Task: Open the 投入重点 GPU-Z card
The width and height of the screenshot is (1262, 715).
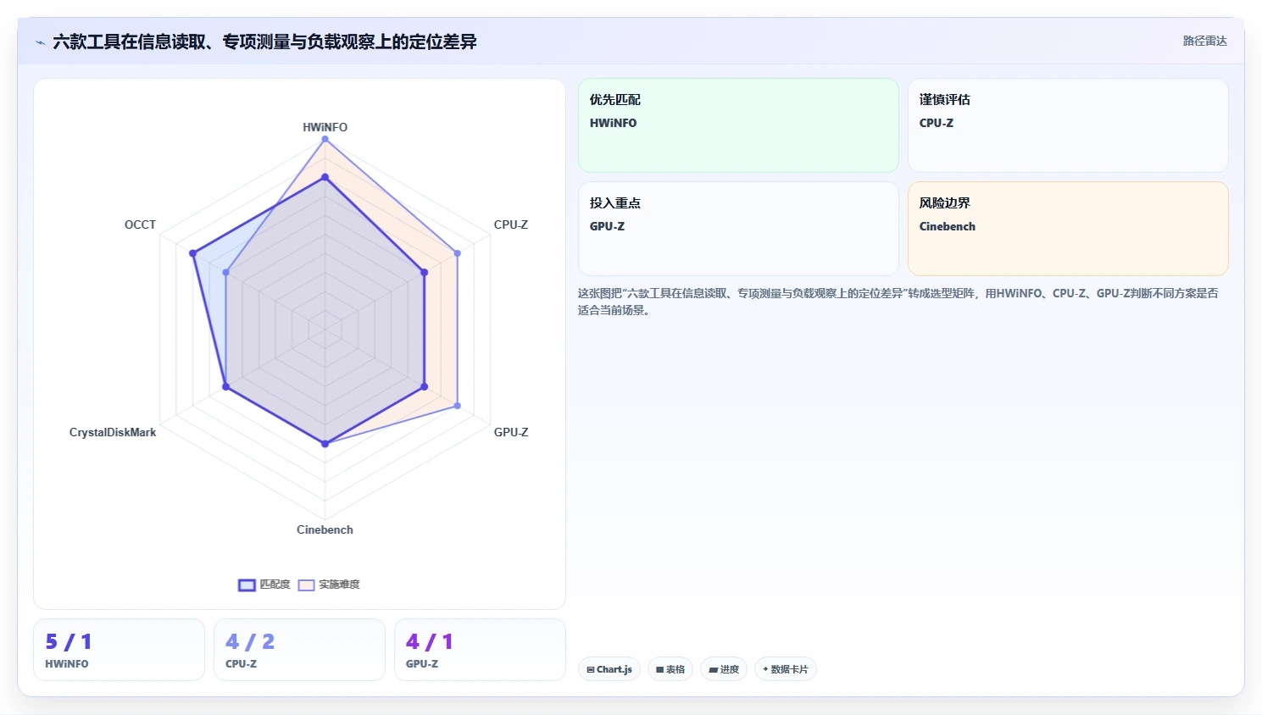Action: pyautogui.click(x=738, y=229)
